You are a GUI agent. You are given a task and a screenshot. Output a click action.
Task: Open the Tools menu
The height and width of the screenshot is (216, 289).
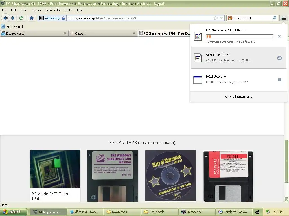tap(68, 10)
